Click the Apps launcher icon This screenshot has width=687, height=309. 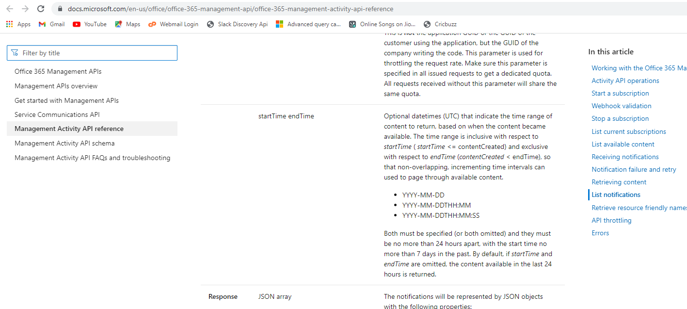[9, 24]
